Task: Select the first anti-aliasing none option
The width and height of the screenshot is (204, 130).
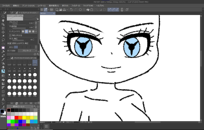Action: point(23,31)
